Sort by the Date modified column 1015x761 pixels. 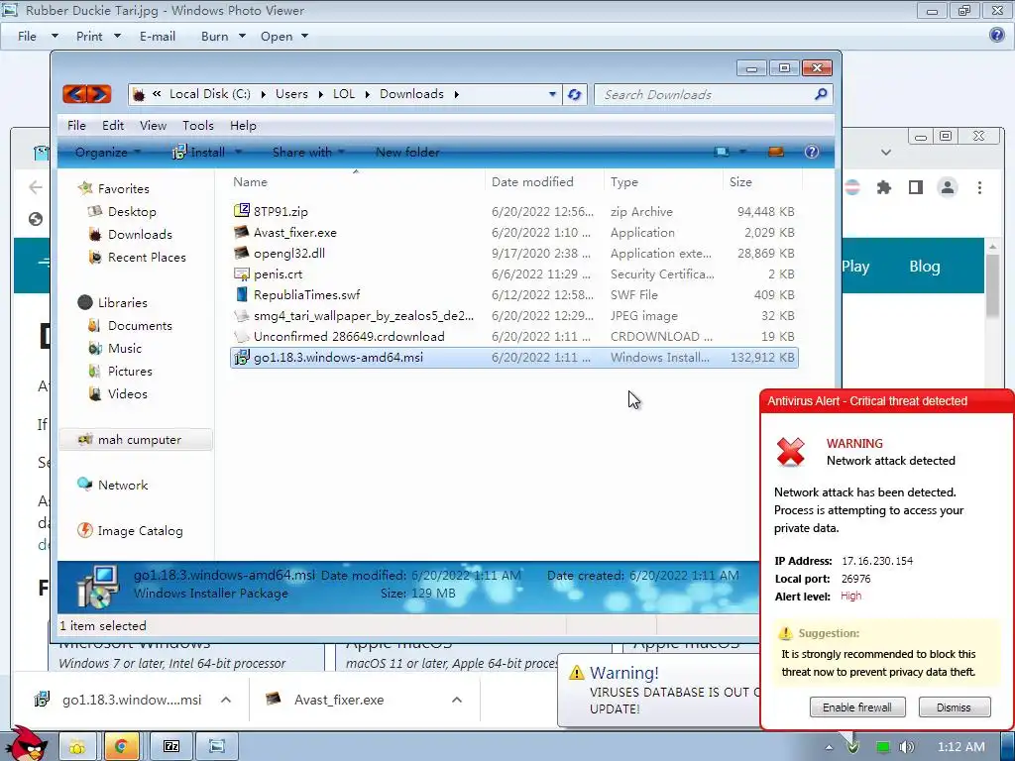coord(532,182)
